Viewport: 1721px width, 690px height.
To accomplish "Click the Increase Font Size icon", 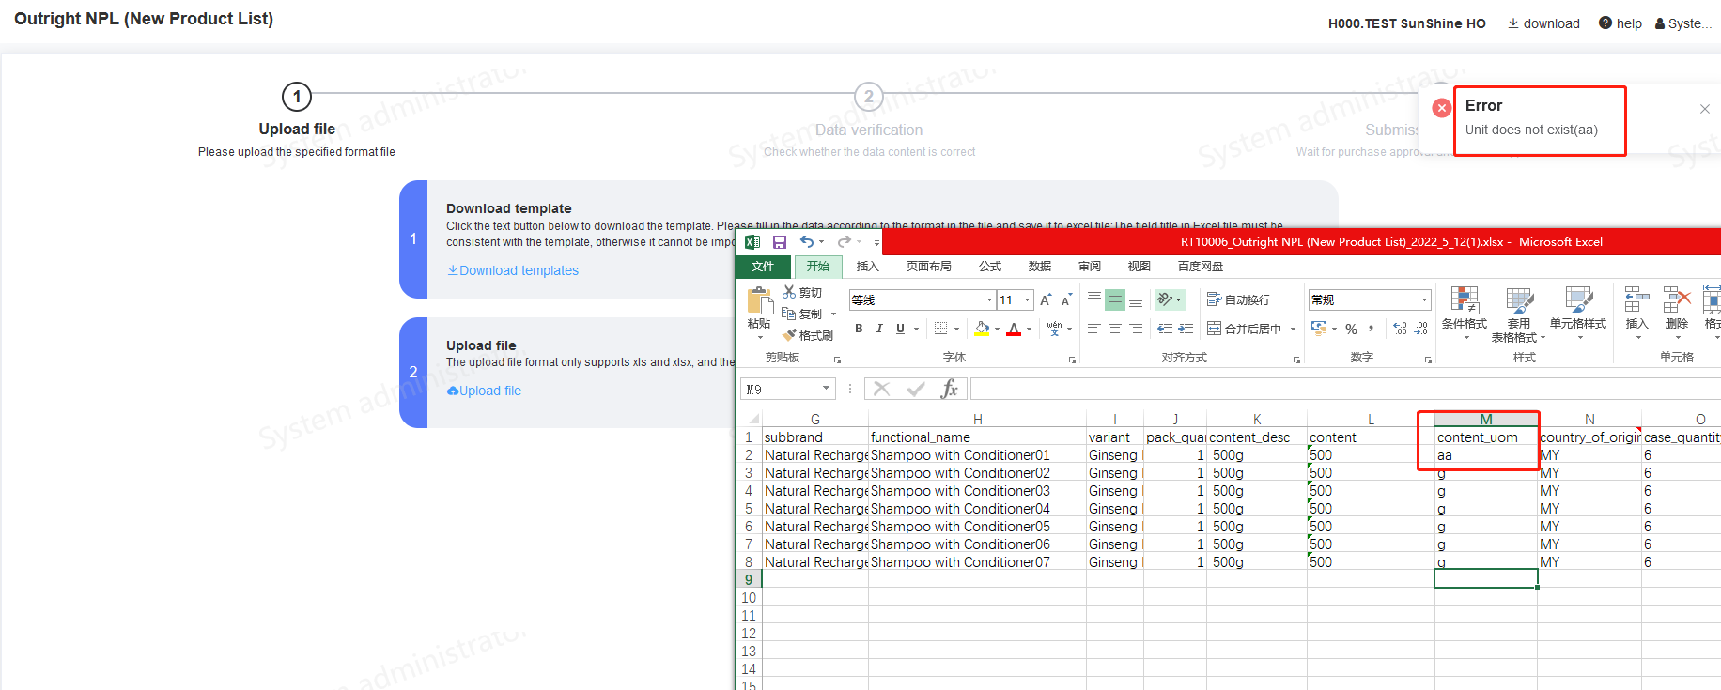I will pyautogui.click(x=1045, y=300).
